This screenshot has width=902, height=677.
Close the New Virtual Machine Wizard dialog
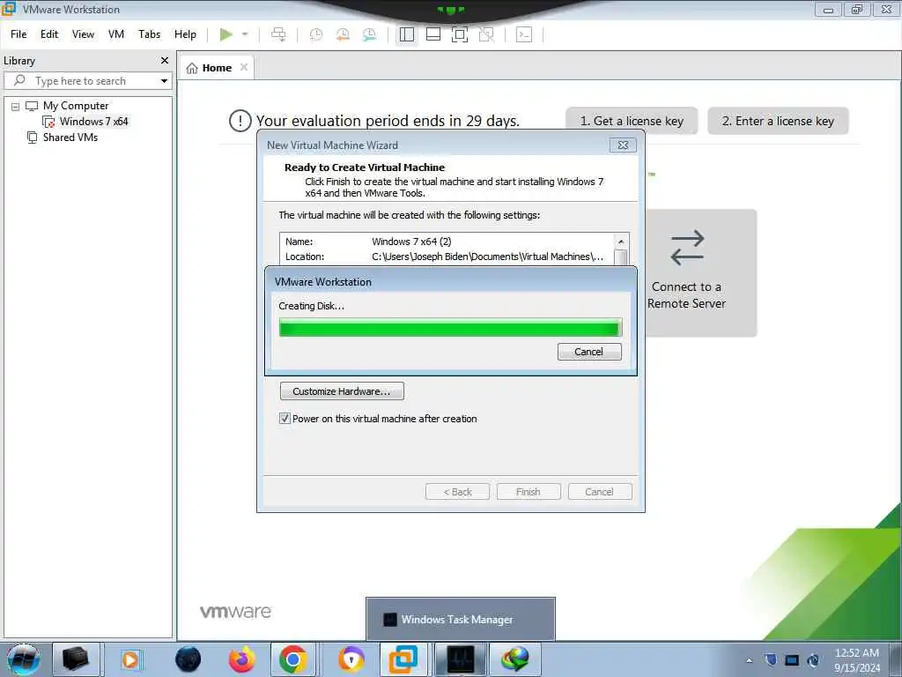[623, 145]
